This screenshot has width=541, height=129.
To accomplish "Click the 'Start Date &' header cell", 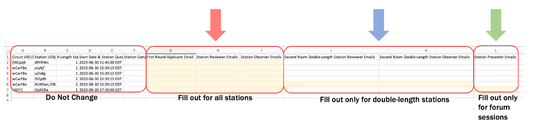I will 90,57.
